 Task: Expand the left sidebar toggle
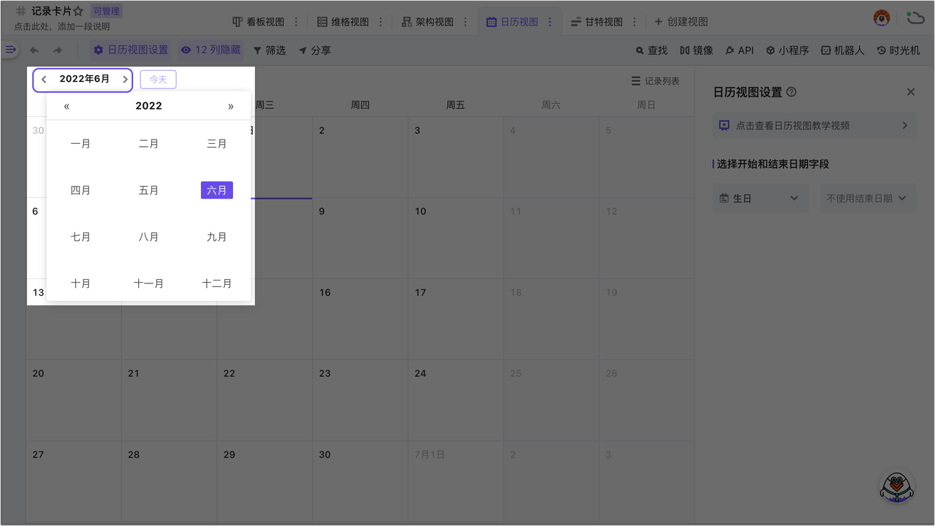point(10,50)
